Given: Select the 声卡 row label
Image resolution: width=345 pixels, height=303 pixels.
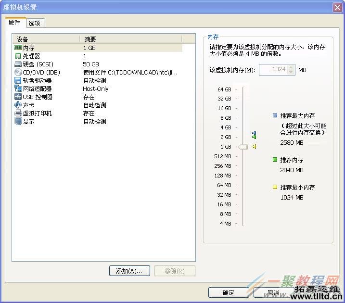Looking at the screenshot, I should coord(28,105).
